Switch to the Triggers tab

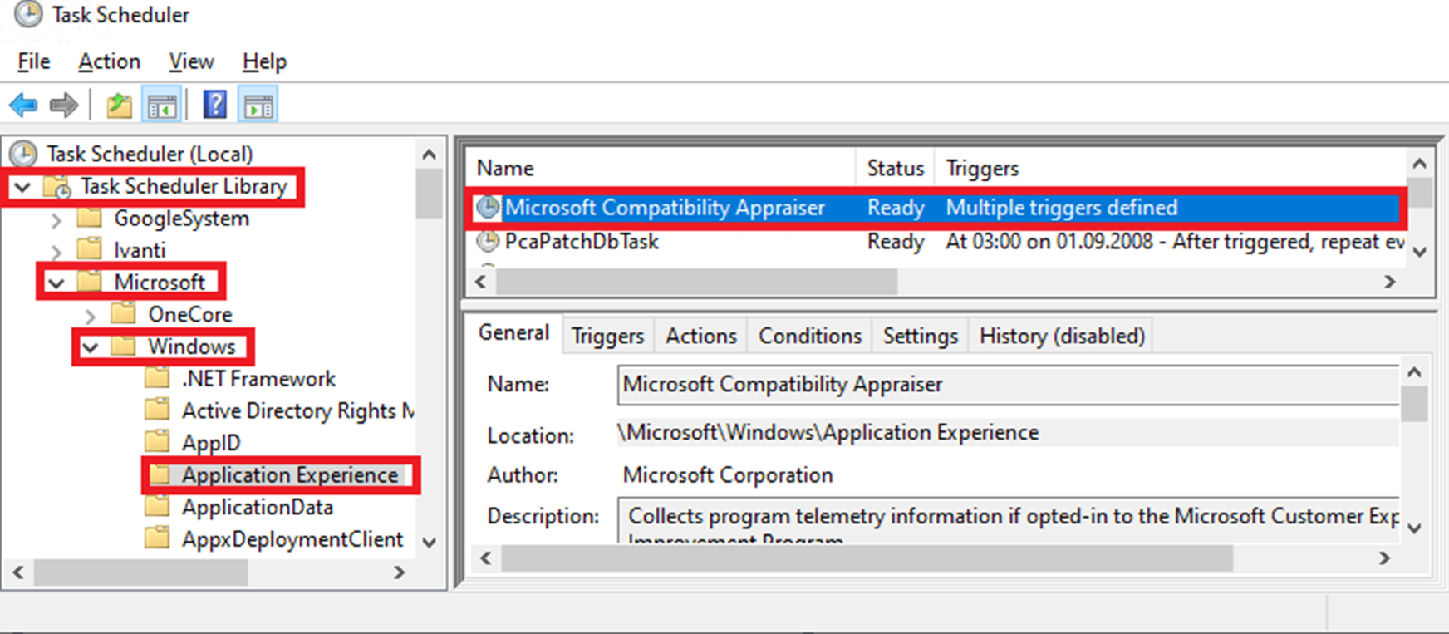607,336
